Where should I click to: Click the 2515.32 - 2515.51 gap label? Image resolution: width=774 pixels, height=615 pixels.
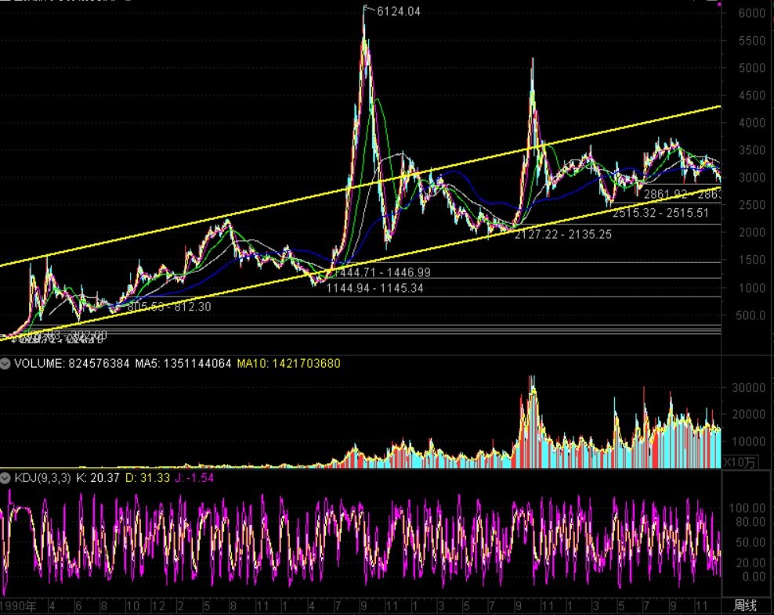[x=660, y=213]
